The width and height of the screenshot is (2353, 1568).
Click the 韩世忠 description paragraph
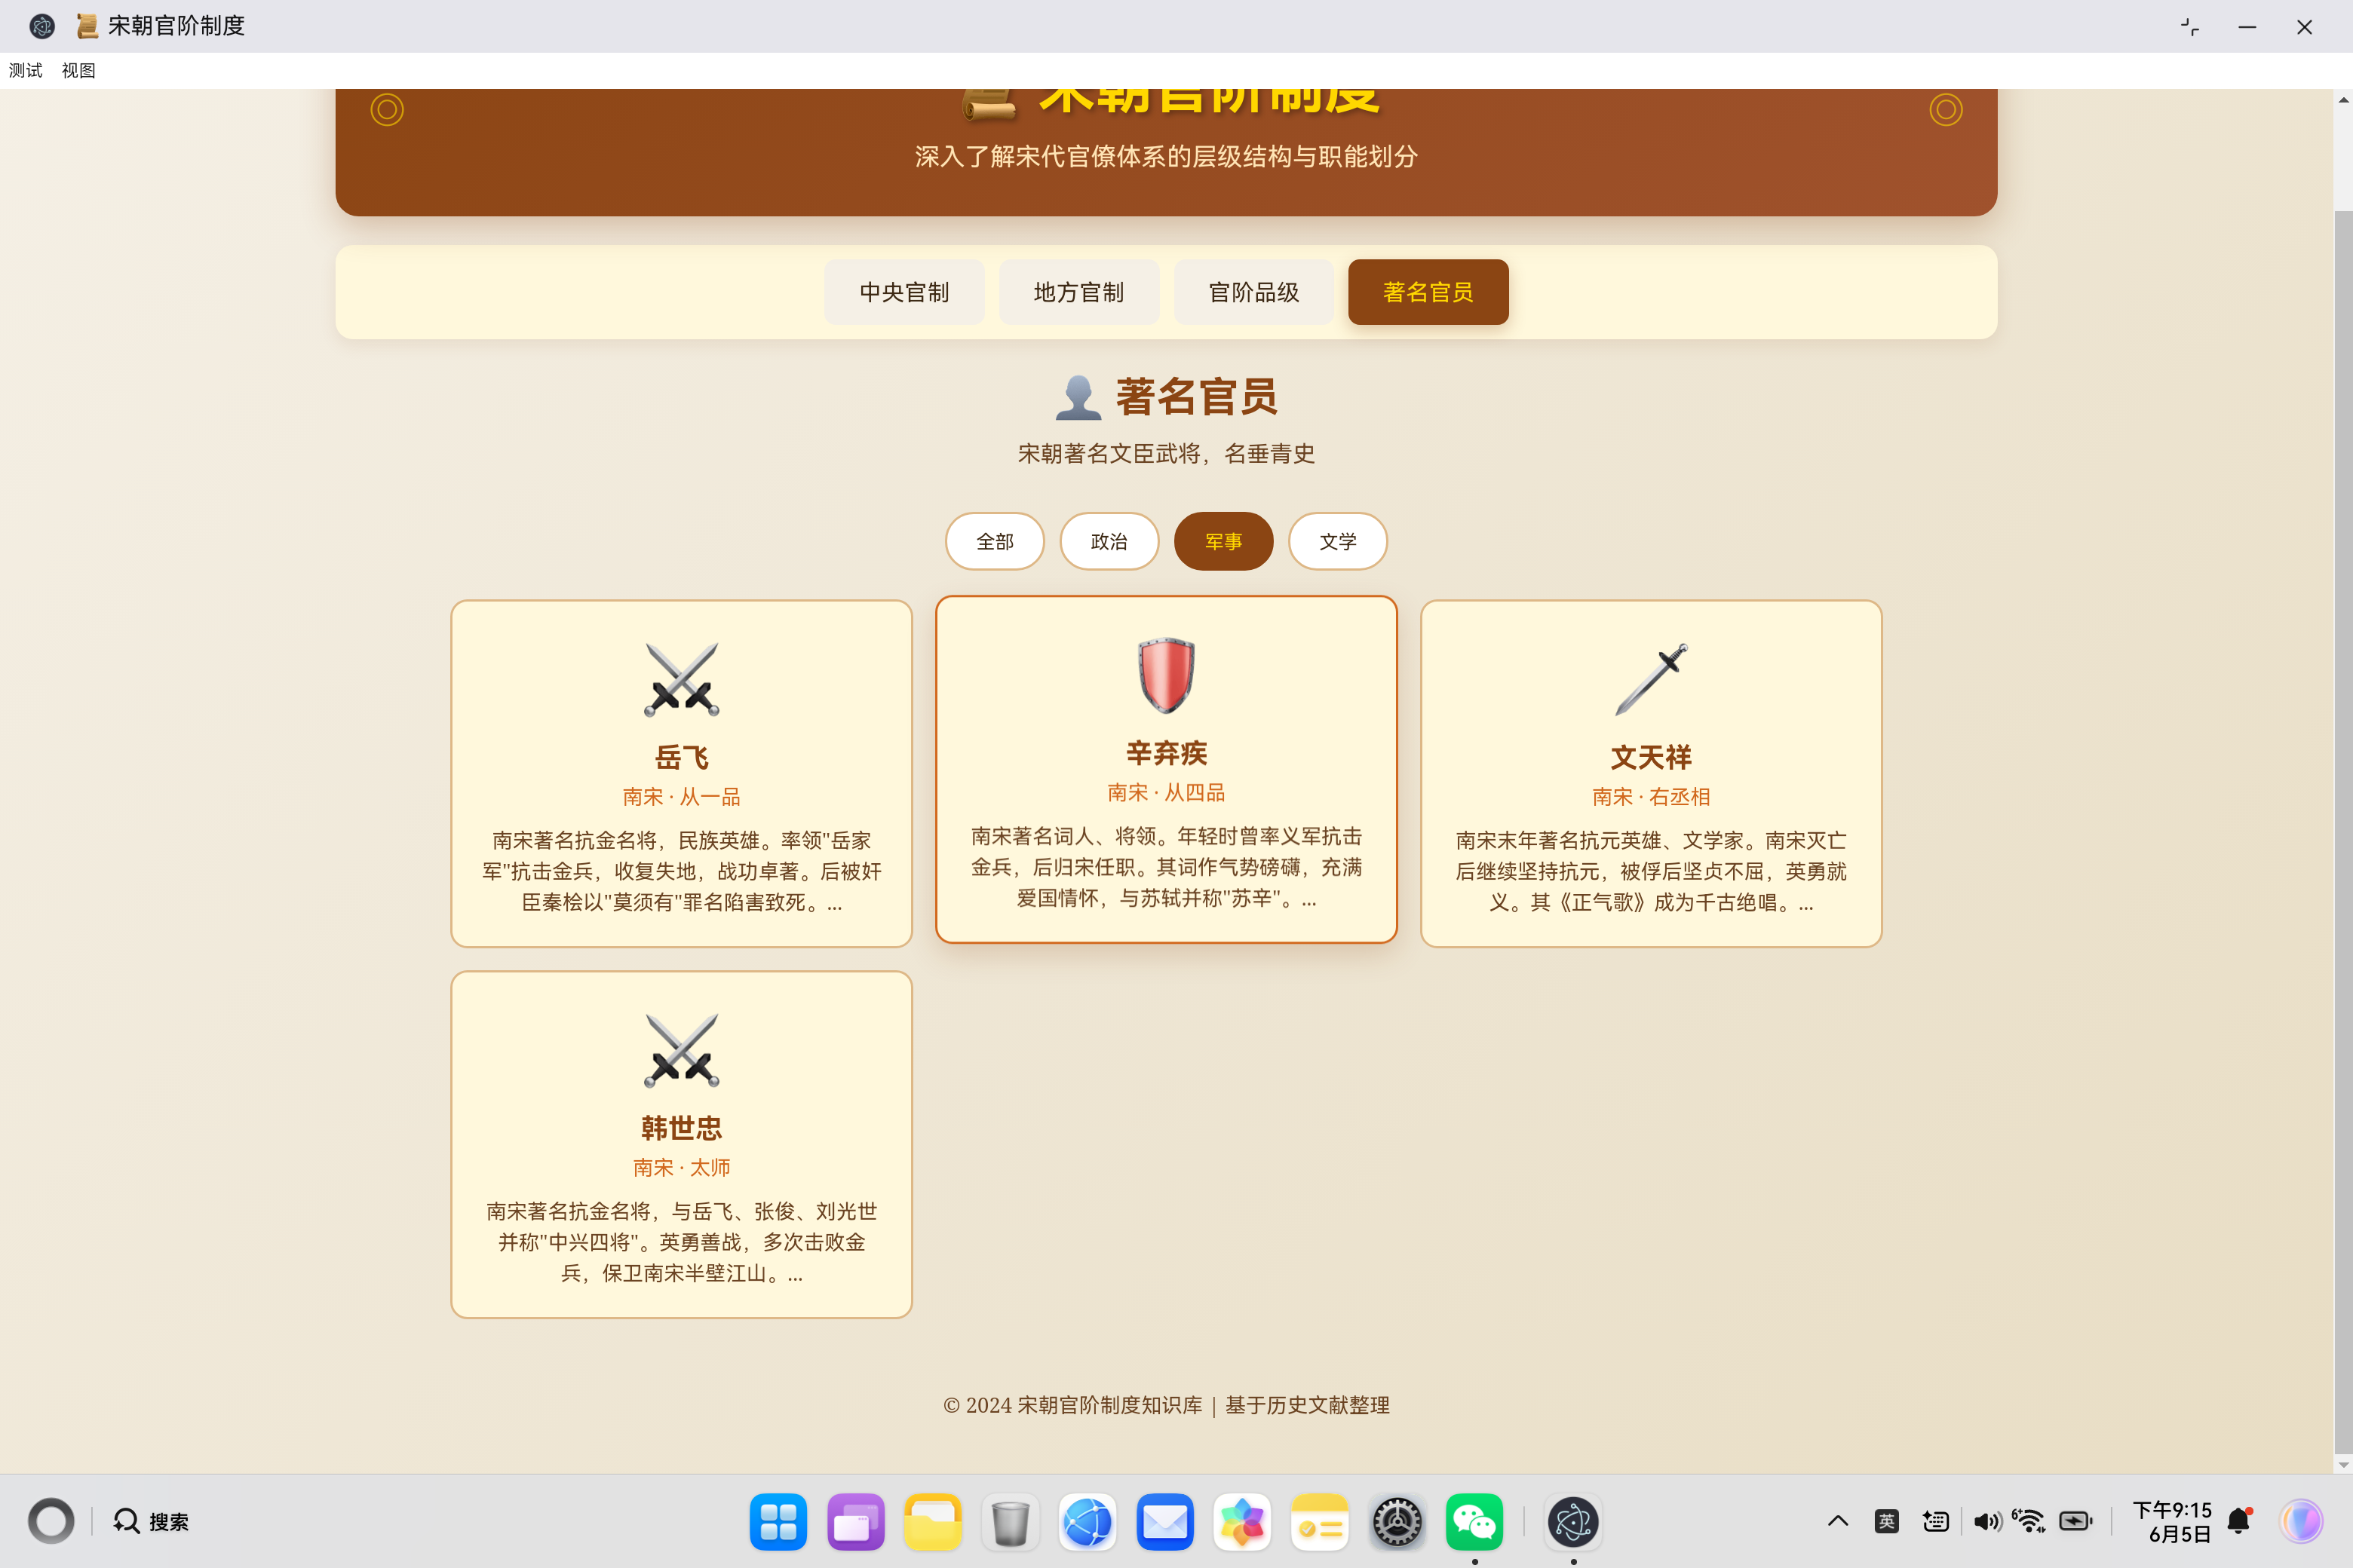[x=681, y=1242]
